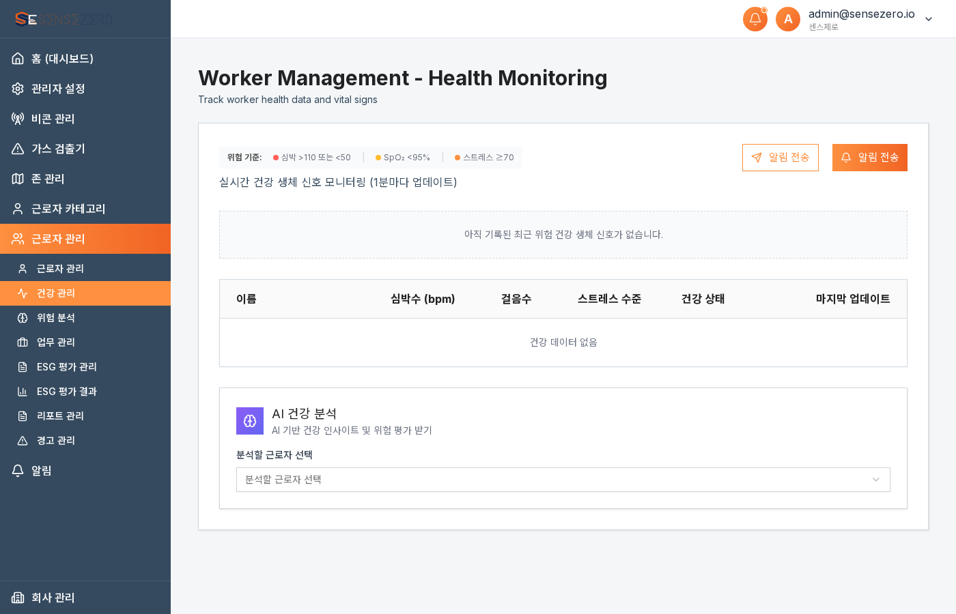Expand the admin account menu chevron
The width and height of the screenshot is (956, 614).
(928, 19)
